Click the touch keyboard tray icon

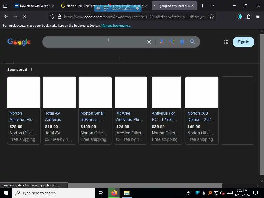[x=229, y=193]
